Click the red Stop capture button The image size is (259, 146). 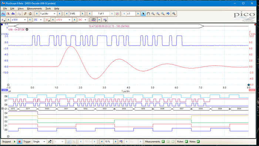tap(19, 142)
